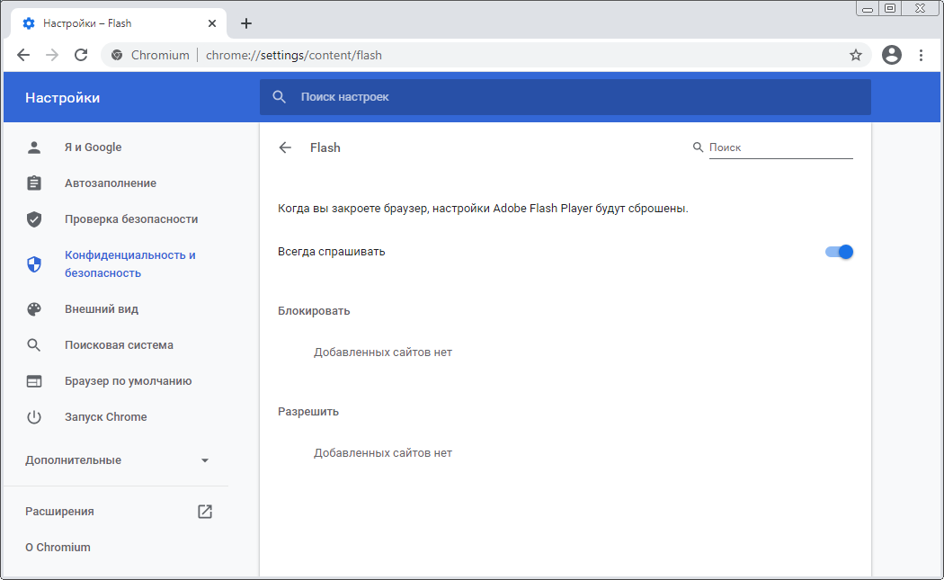The height and width of the screenshot is (580, 944).
Task: Minimize the Chromium window
Action: (868, 8)
